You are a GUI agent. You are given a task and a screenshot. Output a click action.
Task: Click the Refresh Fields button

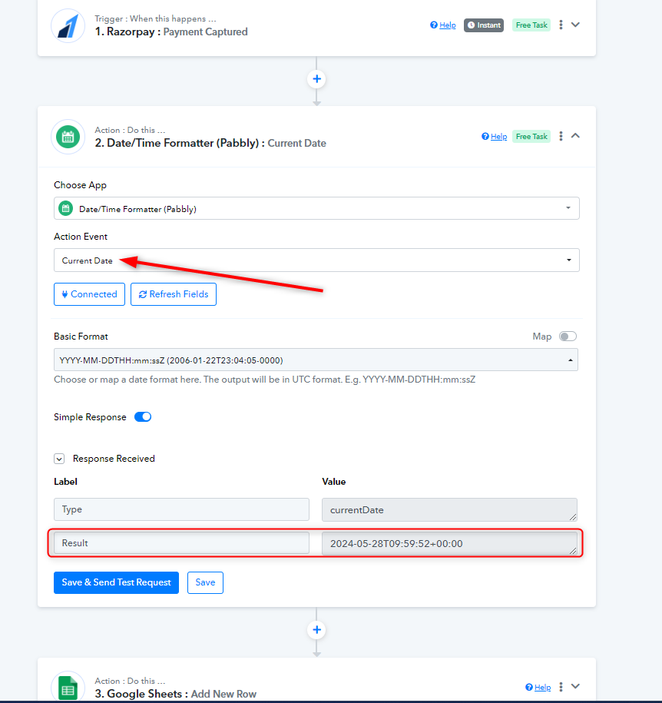[x=174, y=294]
